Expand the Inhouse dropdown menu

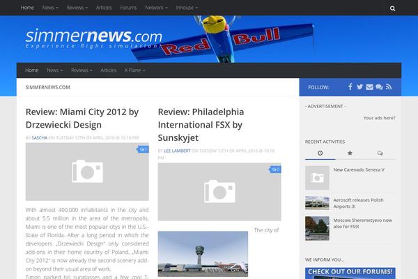pyautogui.click(x=187, y=8)
